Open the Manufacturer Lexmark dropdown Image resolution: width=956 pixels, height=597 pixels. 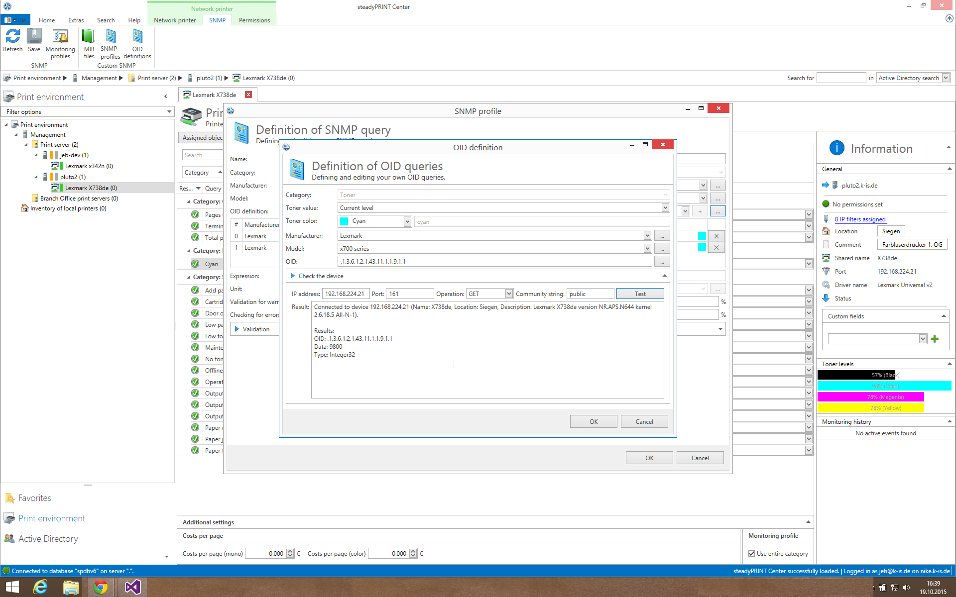pos(647,236)
